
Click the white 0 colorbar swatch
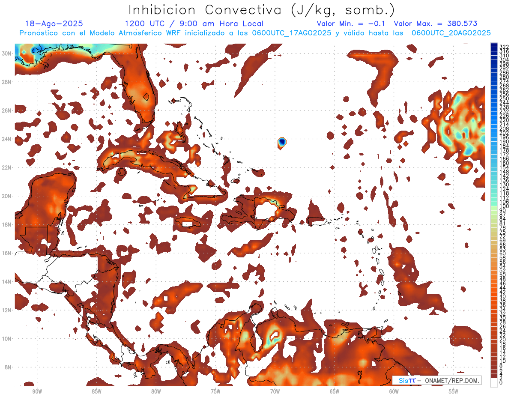(x=494, y=383)
